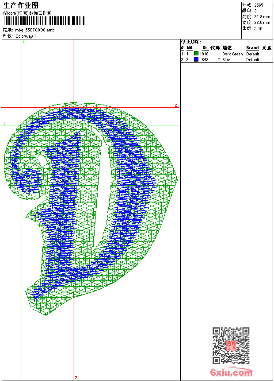Click the 代码 column header
Image resolution: width=274 pixels, height=381 pixels.
pyautogui.click(x=215, y=47)
